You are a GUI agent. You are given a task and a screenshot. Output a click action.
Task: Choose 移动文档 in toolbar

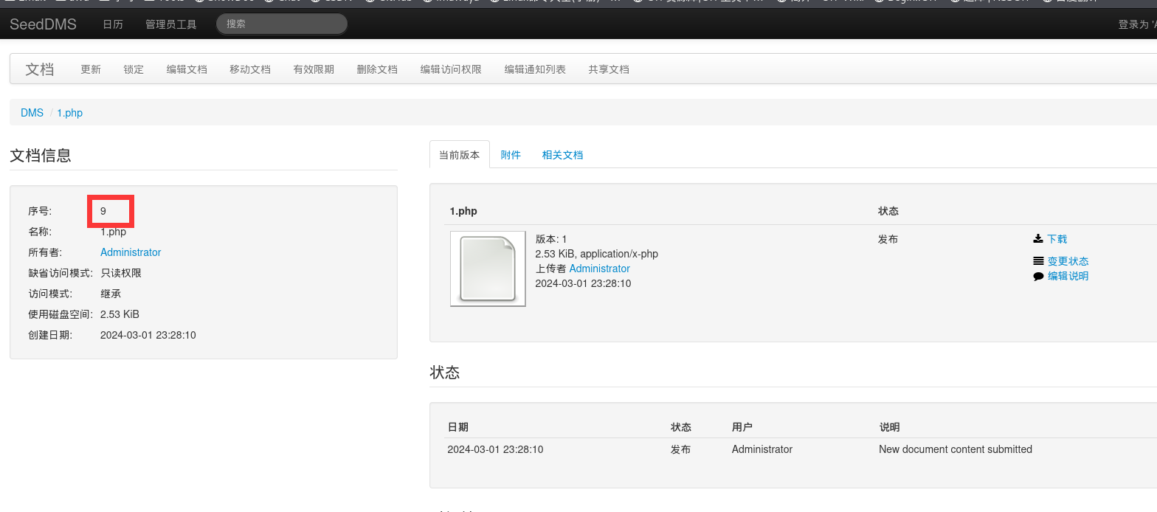250,69
